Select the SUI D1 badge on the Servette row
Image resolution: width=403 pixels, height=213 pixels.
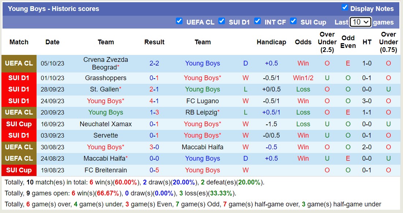pyautogui.click(x=19, y=135)
